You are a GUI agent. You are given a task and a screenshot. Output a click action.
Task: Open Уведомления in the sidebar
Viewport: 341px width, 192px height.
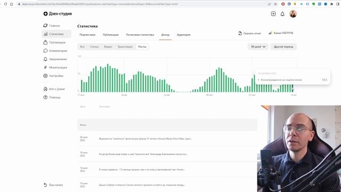click(x=55, y=59)
